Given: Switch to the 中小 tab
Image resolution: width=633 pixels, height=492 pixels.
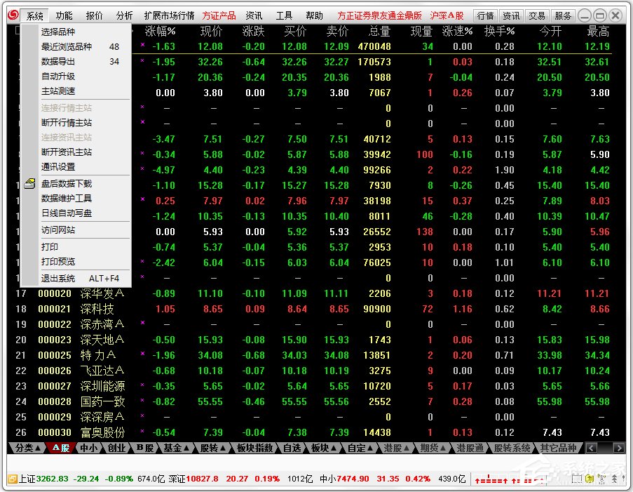Looking at the screenshot, I should click(88, 448).
